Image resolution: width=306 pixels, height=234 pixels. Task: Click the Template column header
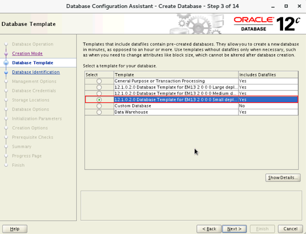point(176,75)
